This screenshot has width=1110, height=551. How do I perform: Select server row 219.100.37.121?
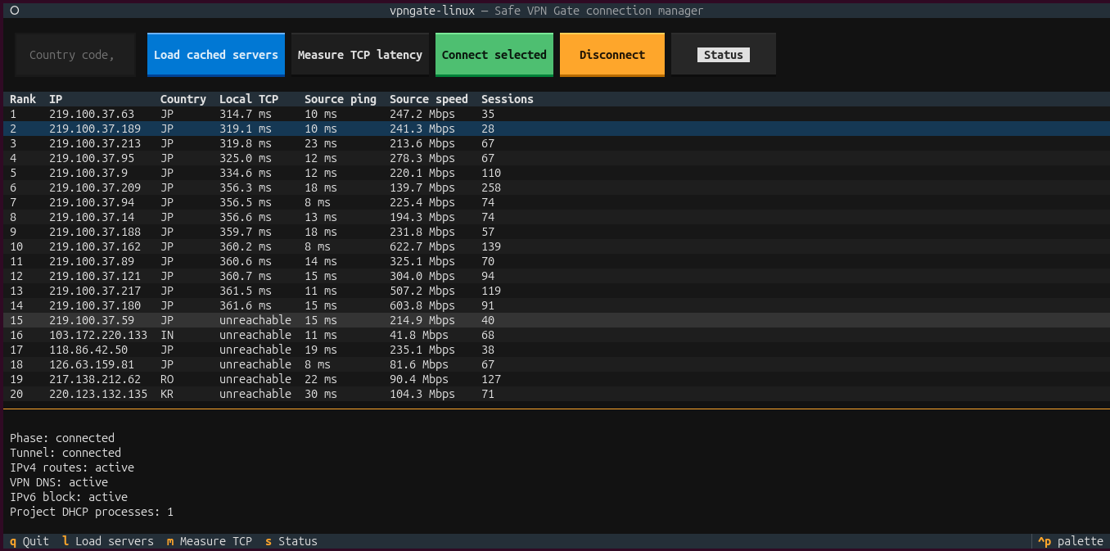click(555, 276)
